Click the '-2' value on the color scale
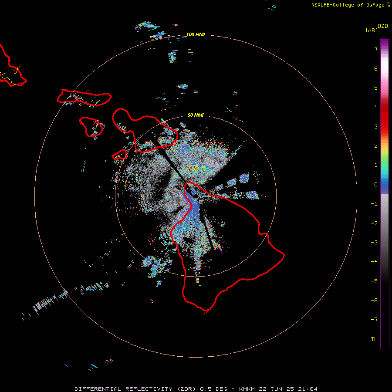 374,223
